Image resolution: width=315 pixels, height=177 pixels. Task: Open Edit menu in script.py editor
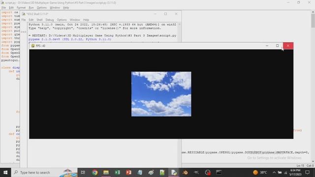click(11, 8)
